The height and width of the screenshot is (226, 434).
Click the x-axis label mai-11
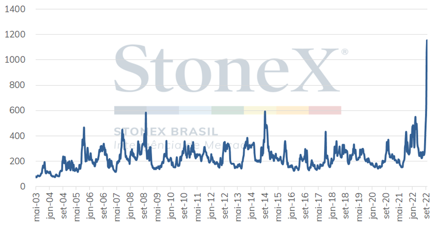click(198, 207)
